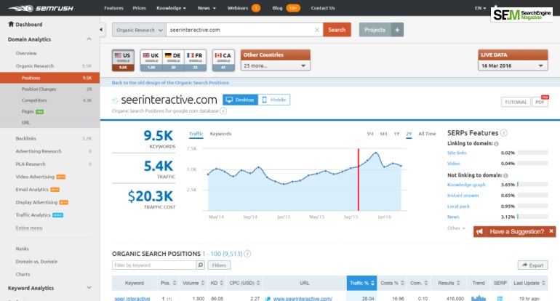Screen dimensions: 560x301
Task: Switch chart to Keywords tab
Action: pyautogui.click(x=220, y=134)
